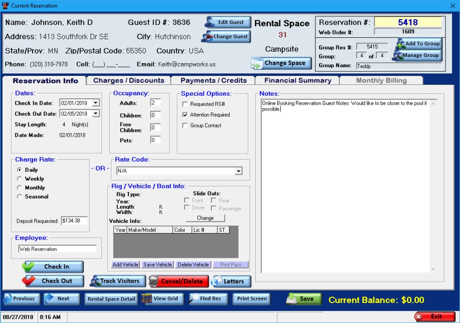Toggle the Front slide out checkbox
The height and width of the screenshot is (323, 460).
click(186, 200)
